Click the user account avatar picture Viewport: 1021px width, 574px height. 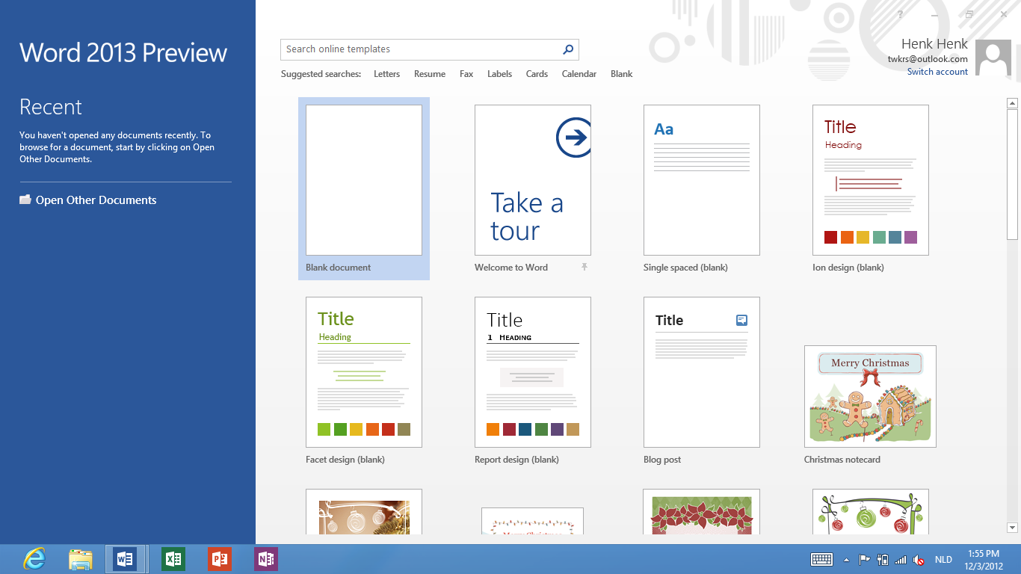(x=994, y=58)
